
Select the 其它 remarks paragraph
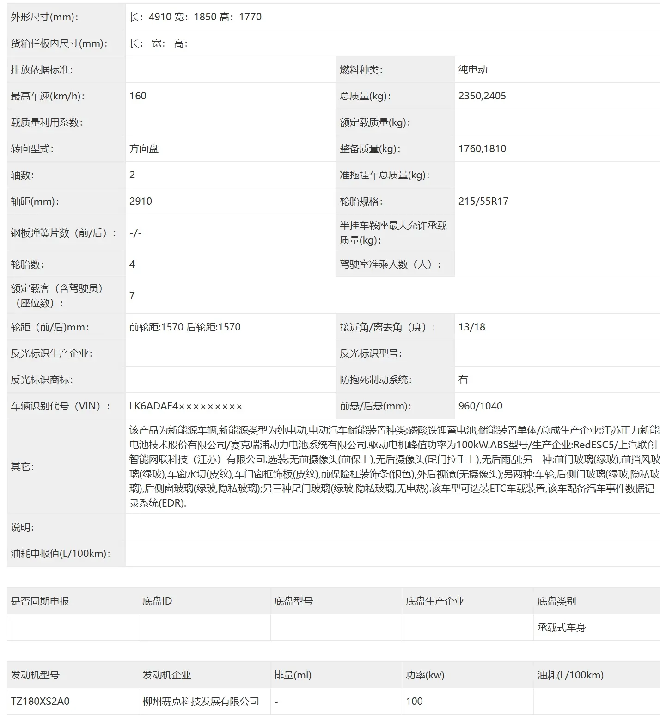click(394, 467)
